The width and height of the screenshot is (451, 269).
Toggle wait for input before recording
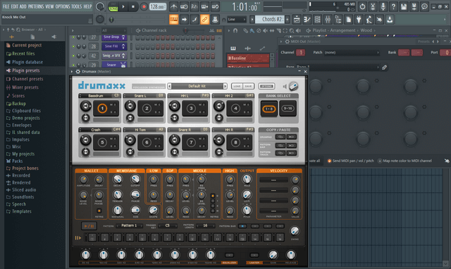pos(184,6)
